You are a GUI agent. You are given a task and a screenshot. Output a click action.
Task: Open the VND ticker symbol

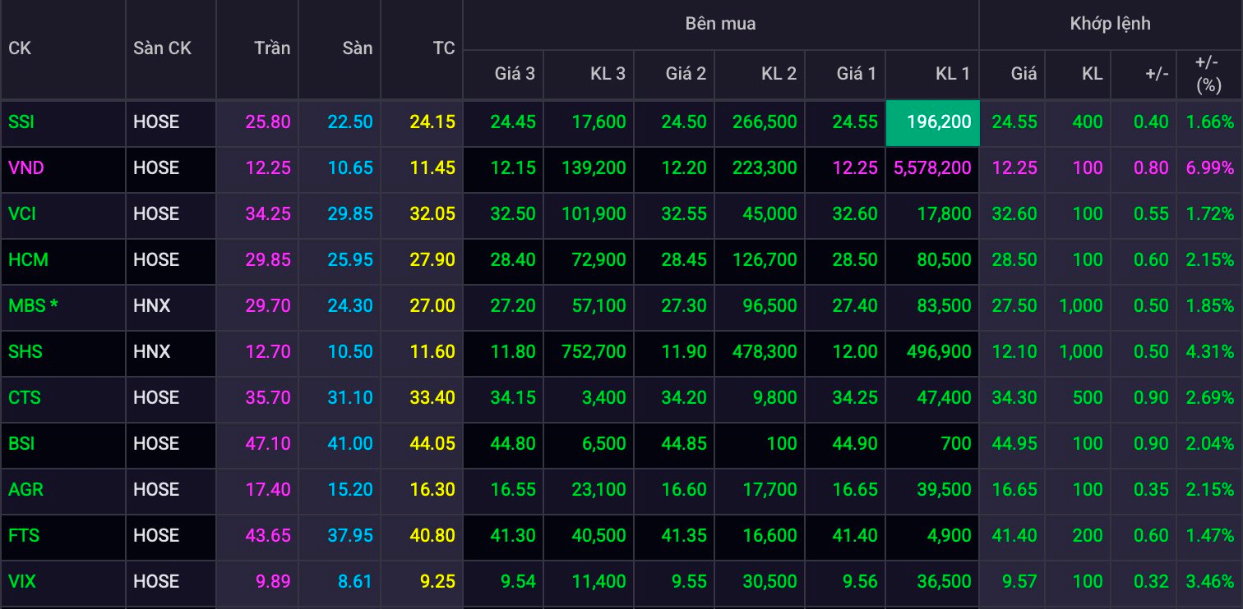pyautogui.click(x=25, y=168)
